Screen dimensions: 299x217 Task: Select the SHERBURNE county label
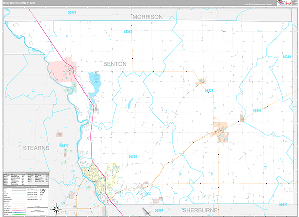200,210
